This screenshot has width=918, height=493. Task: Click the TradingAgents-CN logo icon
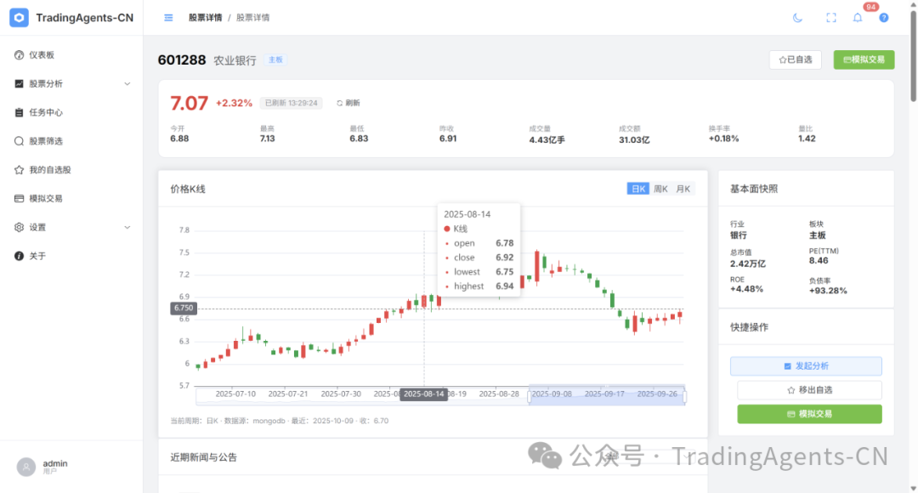(x=19, y=17)
